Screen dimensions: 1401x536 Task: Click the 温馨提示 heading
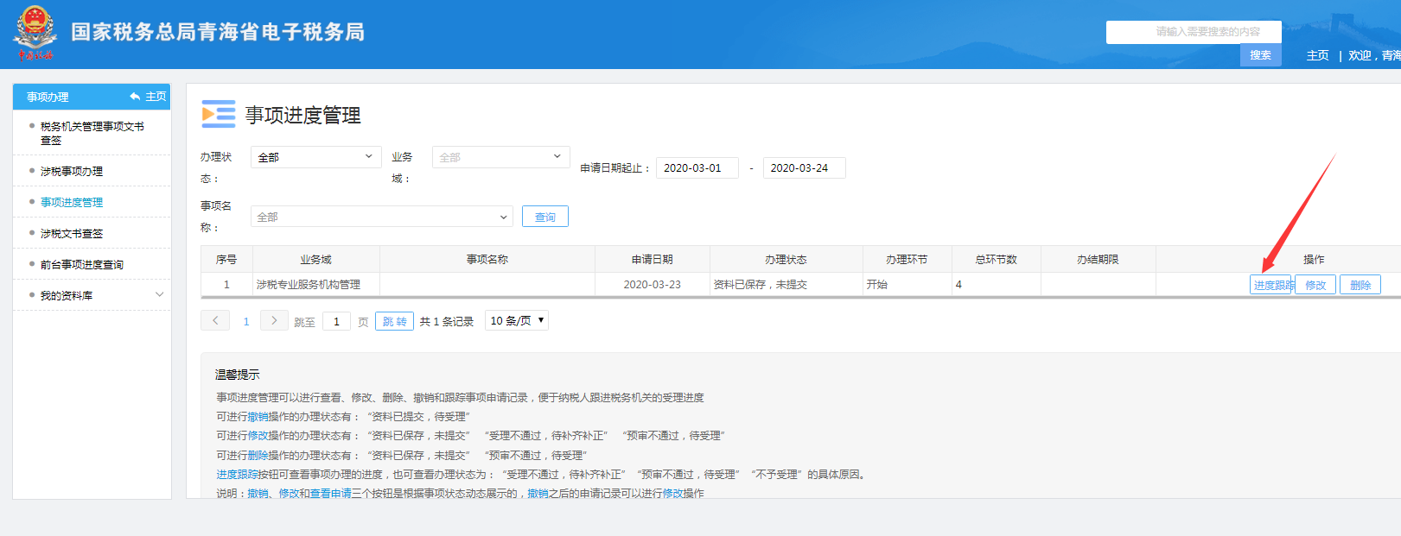coord(238,375)
